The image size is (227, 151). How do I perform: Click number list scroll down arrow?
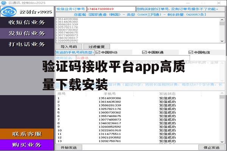(222, 41)
